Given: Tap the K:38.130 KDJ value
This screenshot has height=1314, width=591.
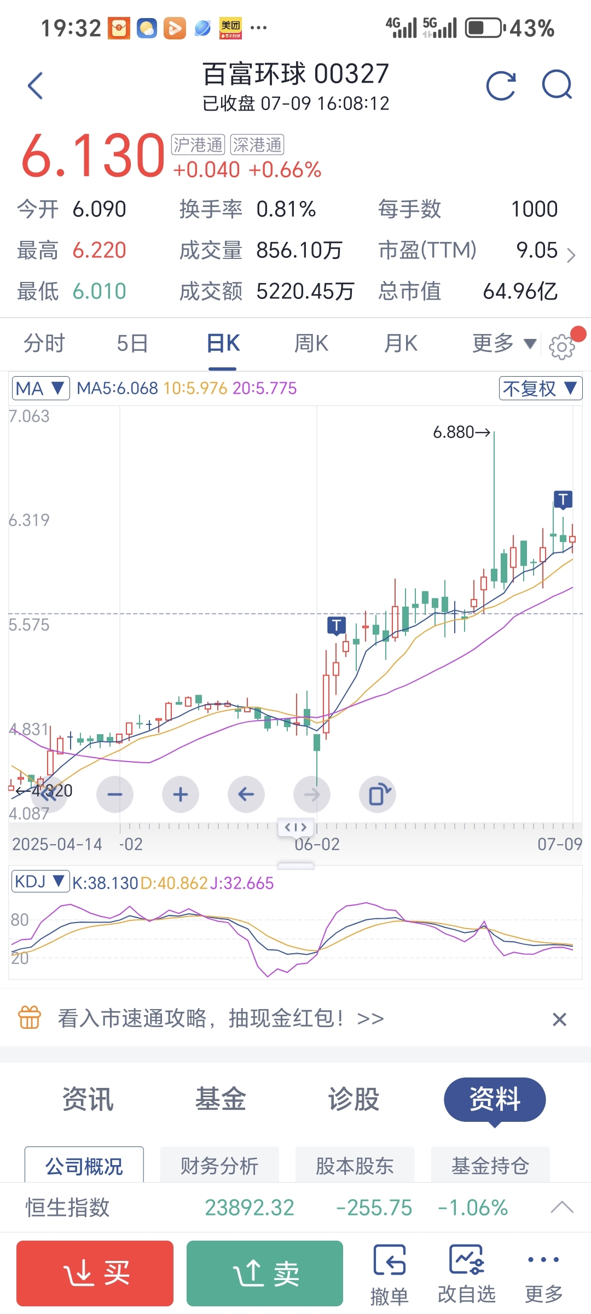Looking at the screenshot, I should [x=105, y=883].
